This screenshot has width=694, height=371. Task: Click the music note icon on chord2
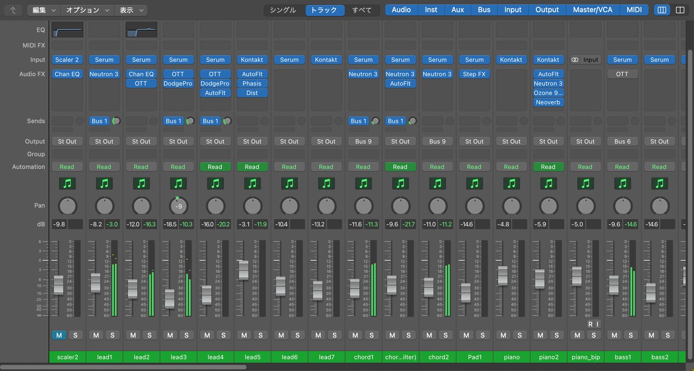pyautogui.click(x=437, y=184)
